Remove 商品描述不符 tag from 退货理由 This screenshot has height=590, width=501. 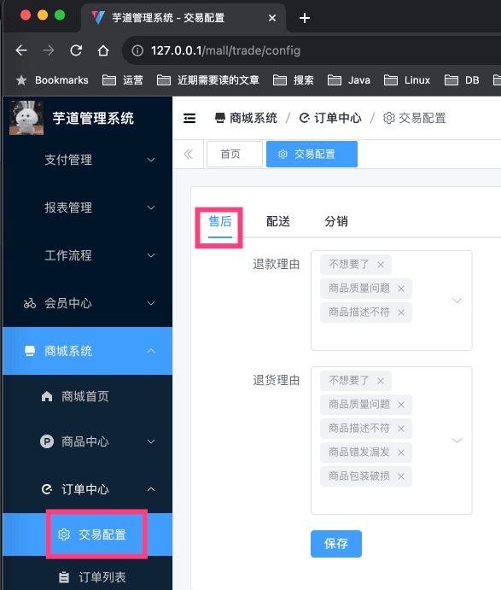tap(401, 429)
